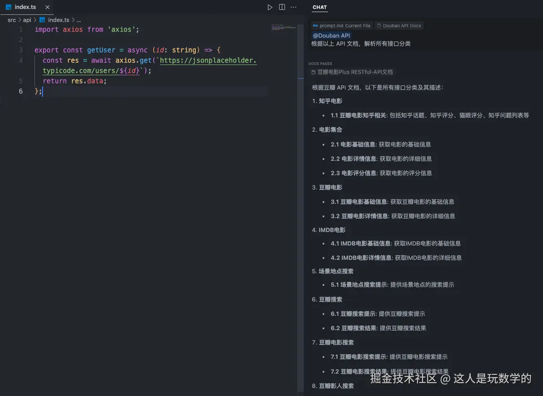
Task: Click the index.ts breadcrumb
Action: coord(59,20)
